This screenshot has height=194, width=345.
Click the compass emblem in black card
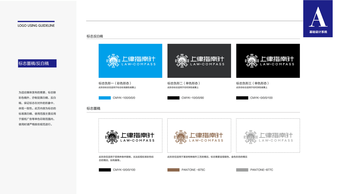(251, 61)
